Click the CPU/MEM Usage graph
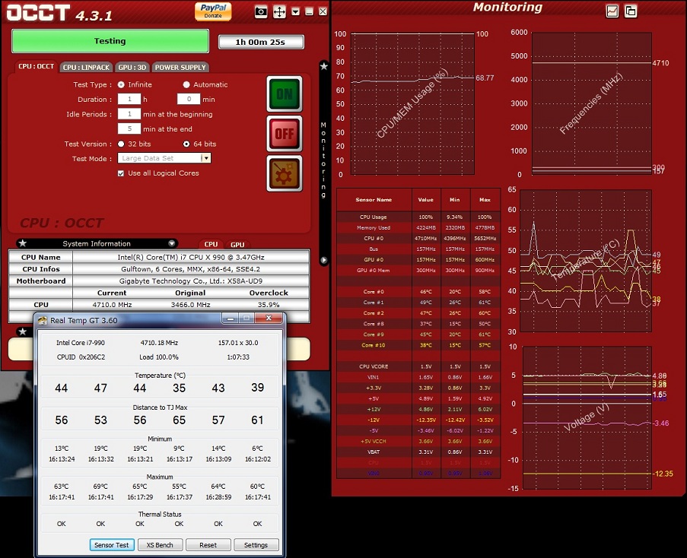Viewport: 687px width, 558px height. click(412, 103)
